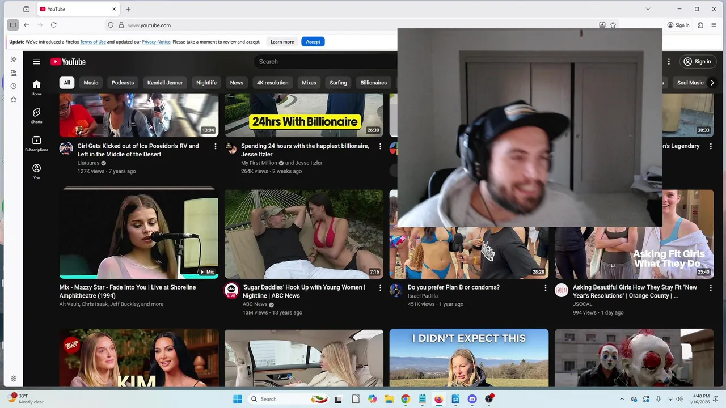726x408 pixels.
Task: Open the list all tabs dropdown arrow
Action: pos(648,9)
